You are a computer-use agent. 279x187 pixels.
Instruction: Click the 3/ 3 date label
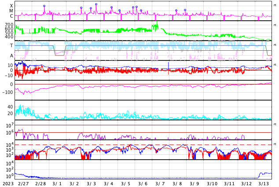[x=92, y=184]
